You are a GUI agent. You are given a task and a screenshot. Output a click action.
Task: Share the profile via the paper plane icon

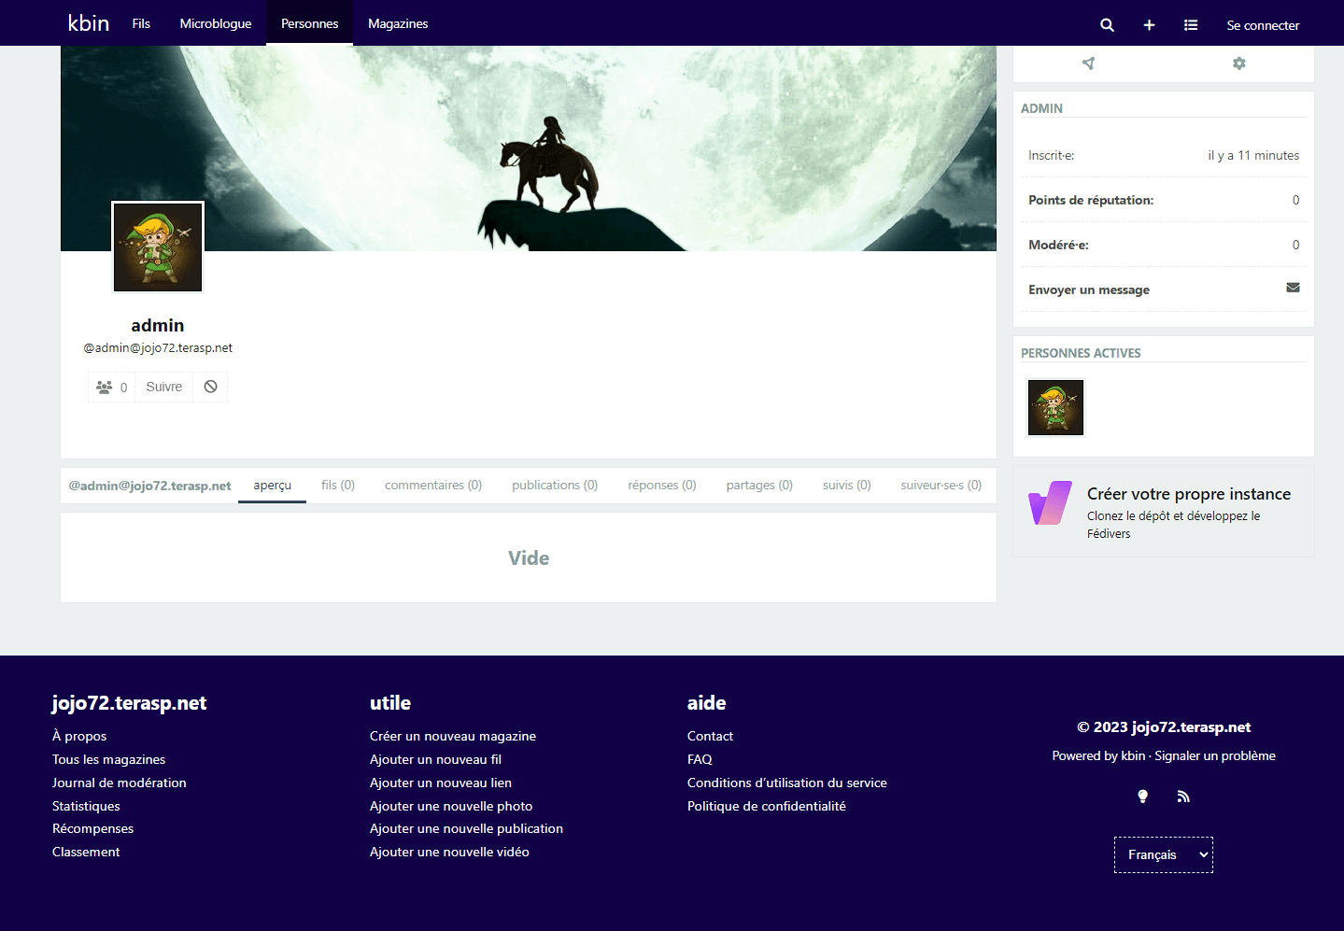[x=1087, y=63]
